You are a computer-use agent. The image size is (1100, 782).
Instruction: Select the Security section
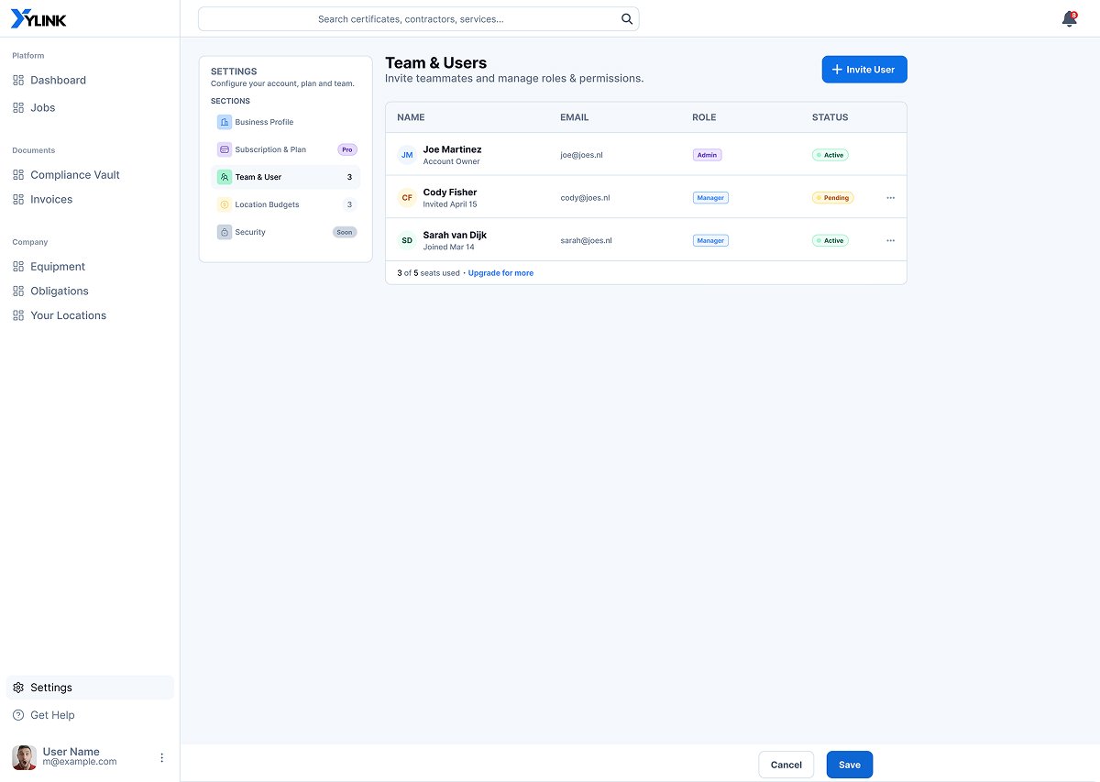285,232
